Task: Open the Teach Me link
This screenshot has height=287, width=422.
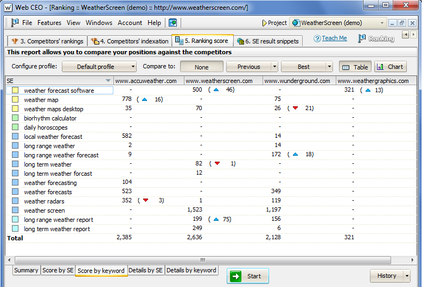Action: coord(334,38)
